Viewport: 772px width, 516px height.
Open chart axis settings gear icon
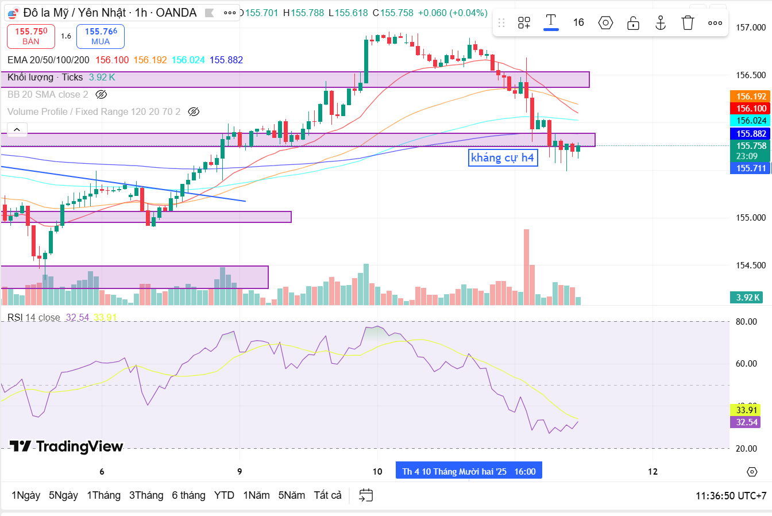tap(752, 472)
